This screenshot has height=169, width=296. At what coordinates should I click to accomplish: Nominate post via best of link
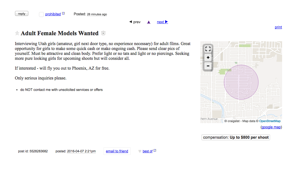coord(147,151)
